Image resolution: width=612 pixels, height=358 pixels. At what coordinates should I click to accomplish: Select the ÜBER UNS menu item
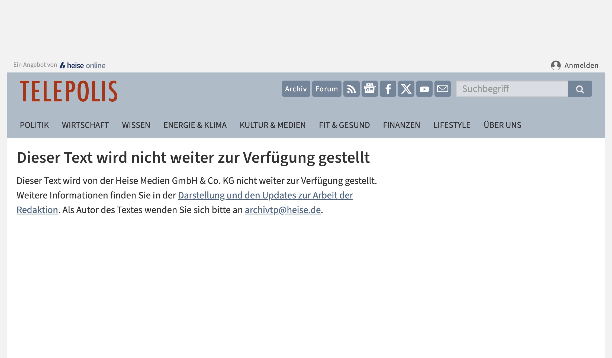(x=503, y=125)
